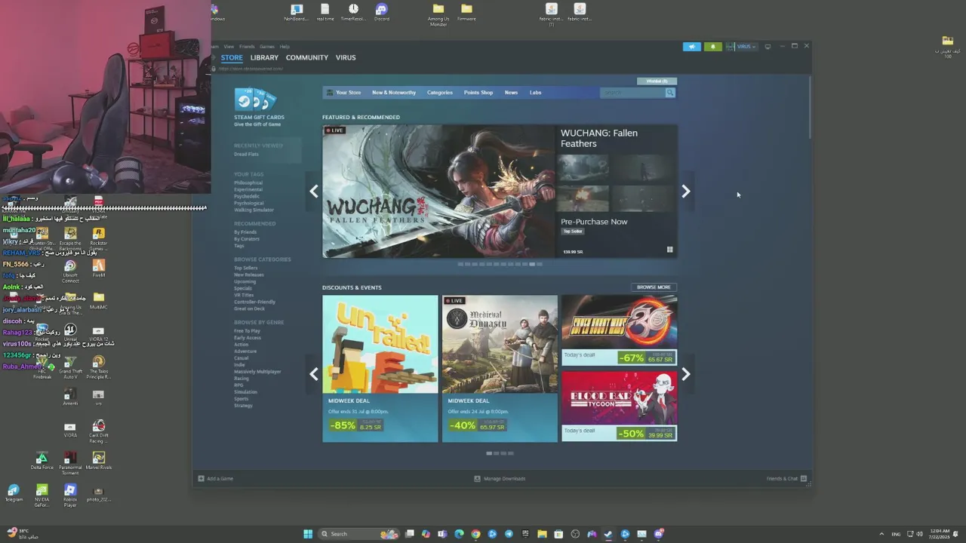Go to next featured game arrow
This screenshot has width=966, height=543.
pyautogui.click(x=685, y=192)
